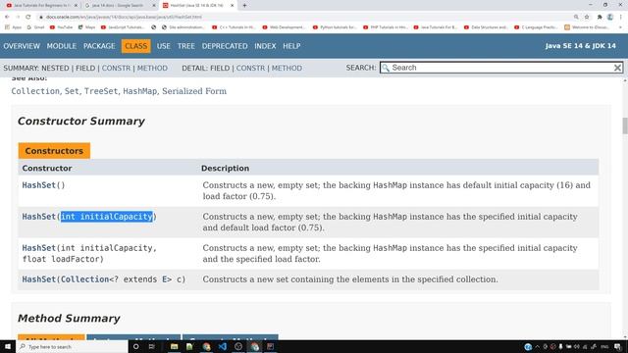This screenshot has width=628, height=353.
Task: Click the zoom magnifier icon in the address bar
Action: click(576, 17)
